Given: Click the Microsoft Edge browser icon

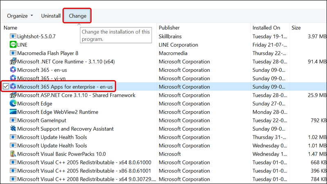Looking at the screenshot, I should [13, 103].
